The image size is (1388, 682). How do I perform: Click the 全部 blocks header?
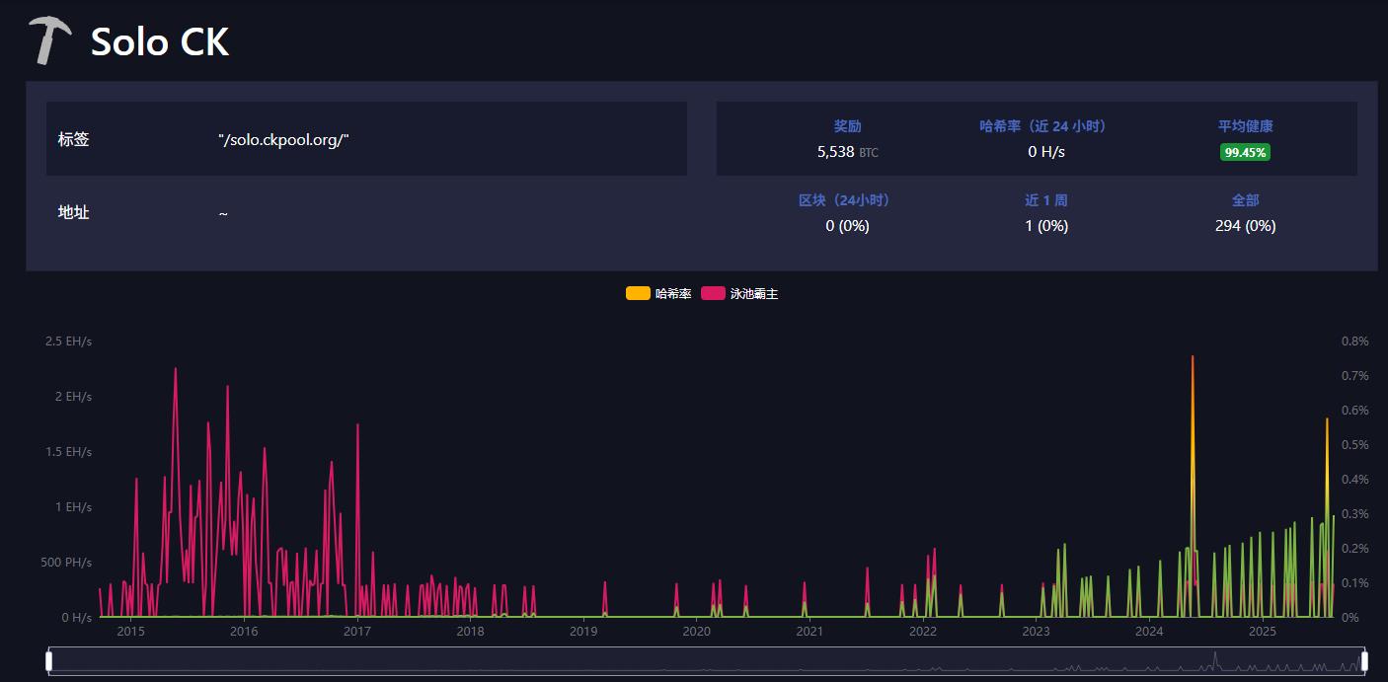coord(1245,200)
